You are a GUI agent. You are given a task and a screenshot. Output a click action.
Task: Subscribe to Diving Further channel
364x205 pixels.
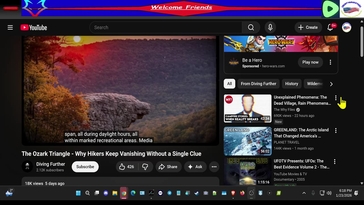[85, 167]
